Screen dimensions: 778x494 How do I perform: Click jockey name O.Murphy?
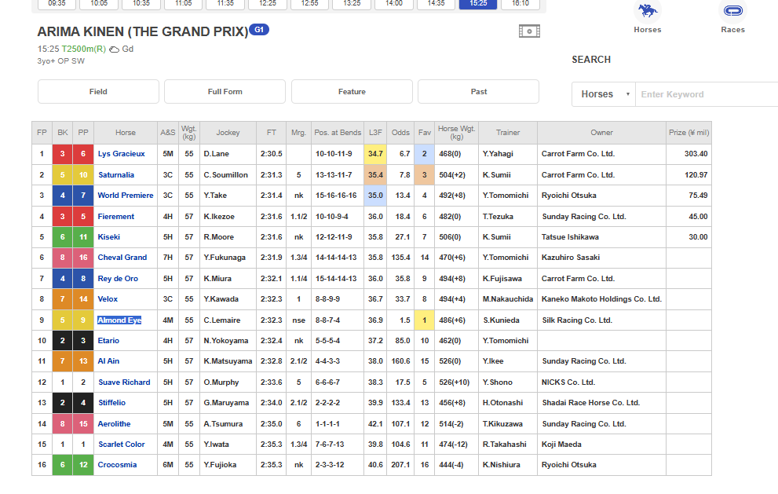pyautogui.click(x=221, y=382)
